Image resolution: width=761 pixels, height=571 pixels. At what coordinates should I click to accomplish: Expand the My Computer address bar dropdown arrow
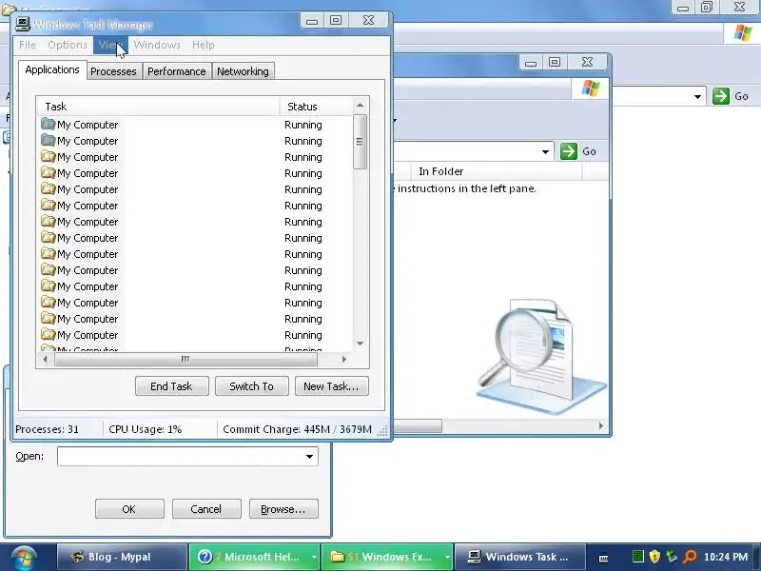tap(697, 97)
